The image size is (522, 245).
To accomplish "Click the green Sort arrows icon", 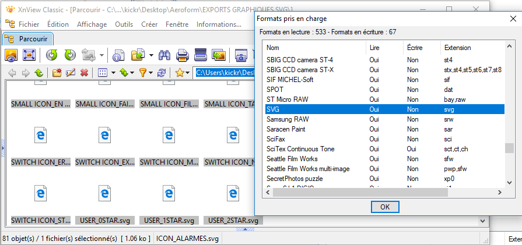I will [124, 73].
